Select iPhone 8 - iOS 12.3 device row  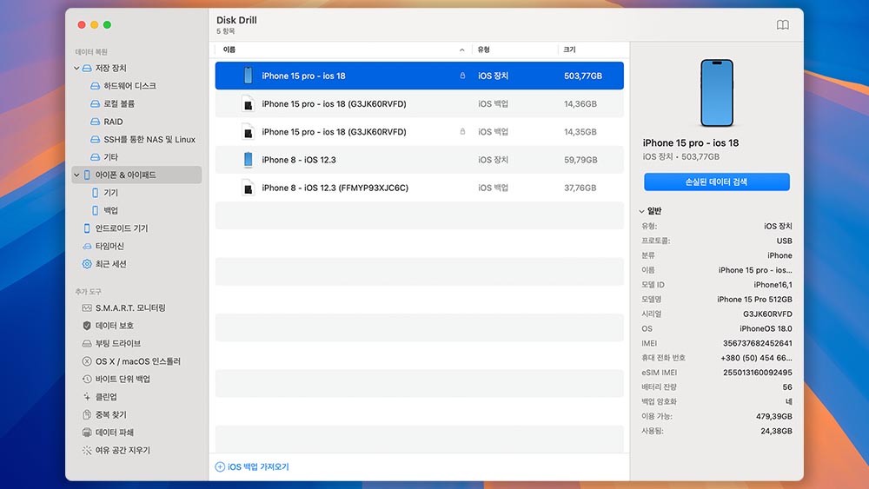[419, 160]
